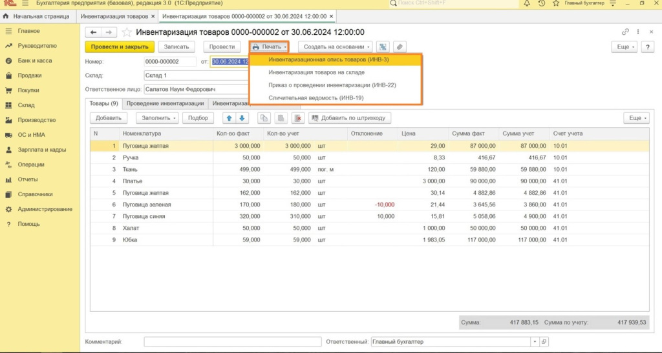
Task: Open the Ответственный dropdown arrow
Action: (534, 341)
